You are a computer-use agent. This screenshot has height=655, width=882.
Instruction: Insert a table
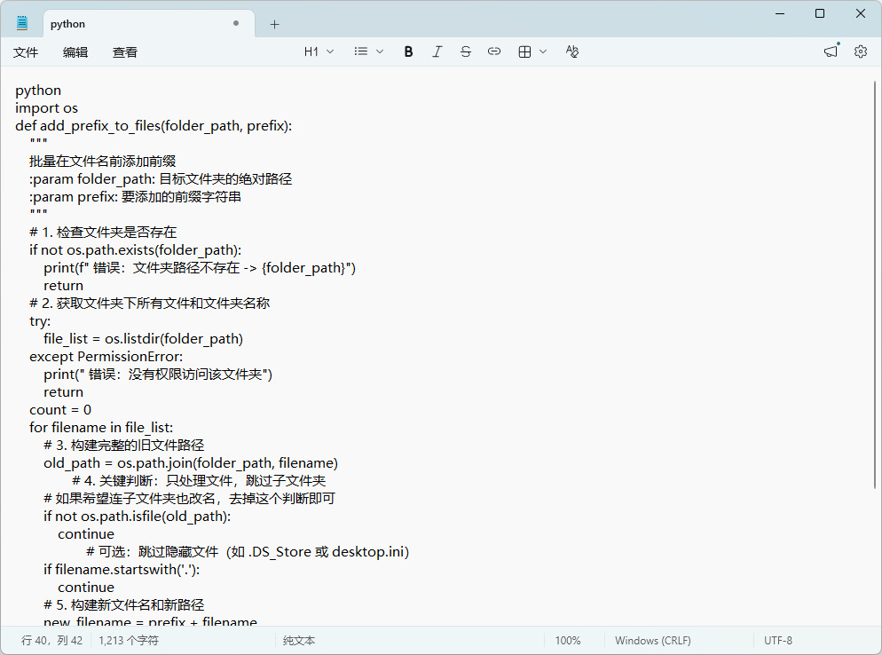(x=524, y=51)
